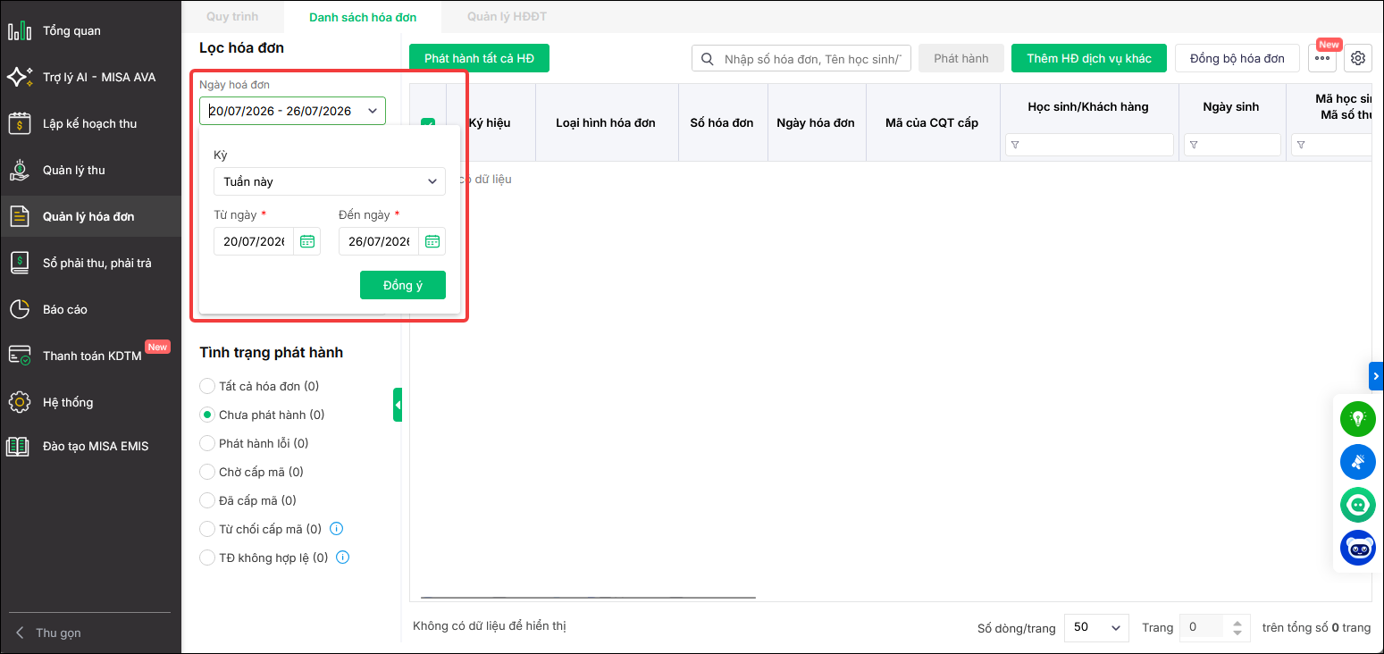Switch to Quy trình tab

(x=231, y=17)
